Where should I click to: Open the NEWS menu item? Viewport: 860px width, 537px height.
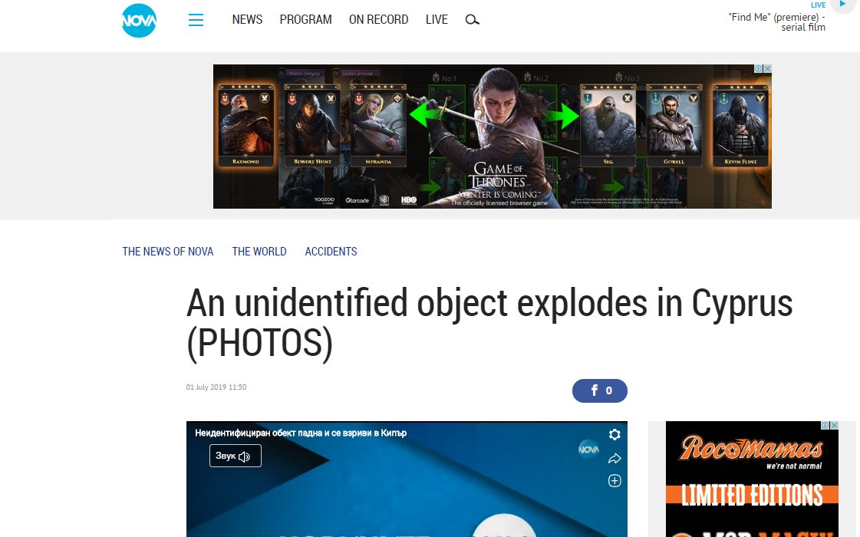(247, 20)
